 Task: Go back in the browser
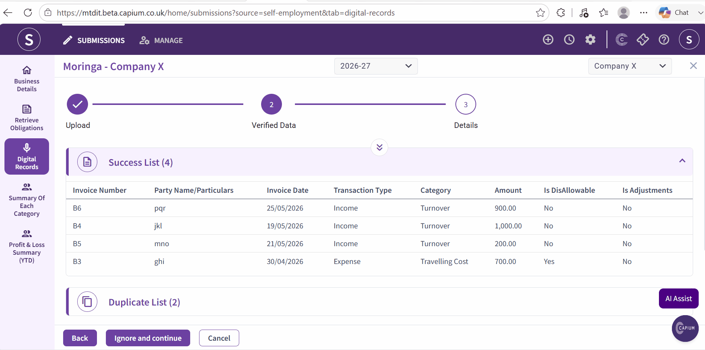[8, 13]
